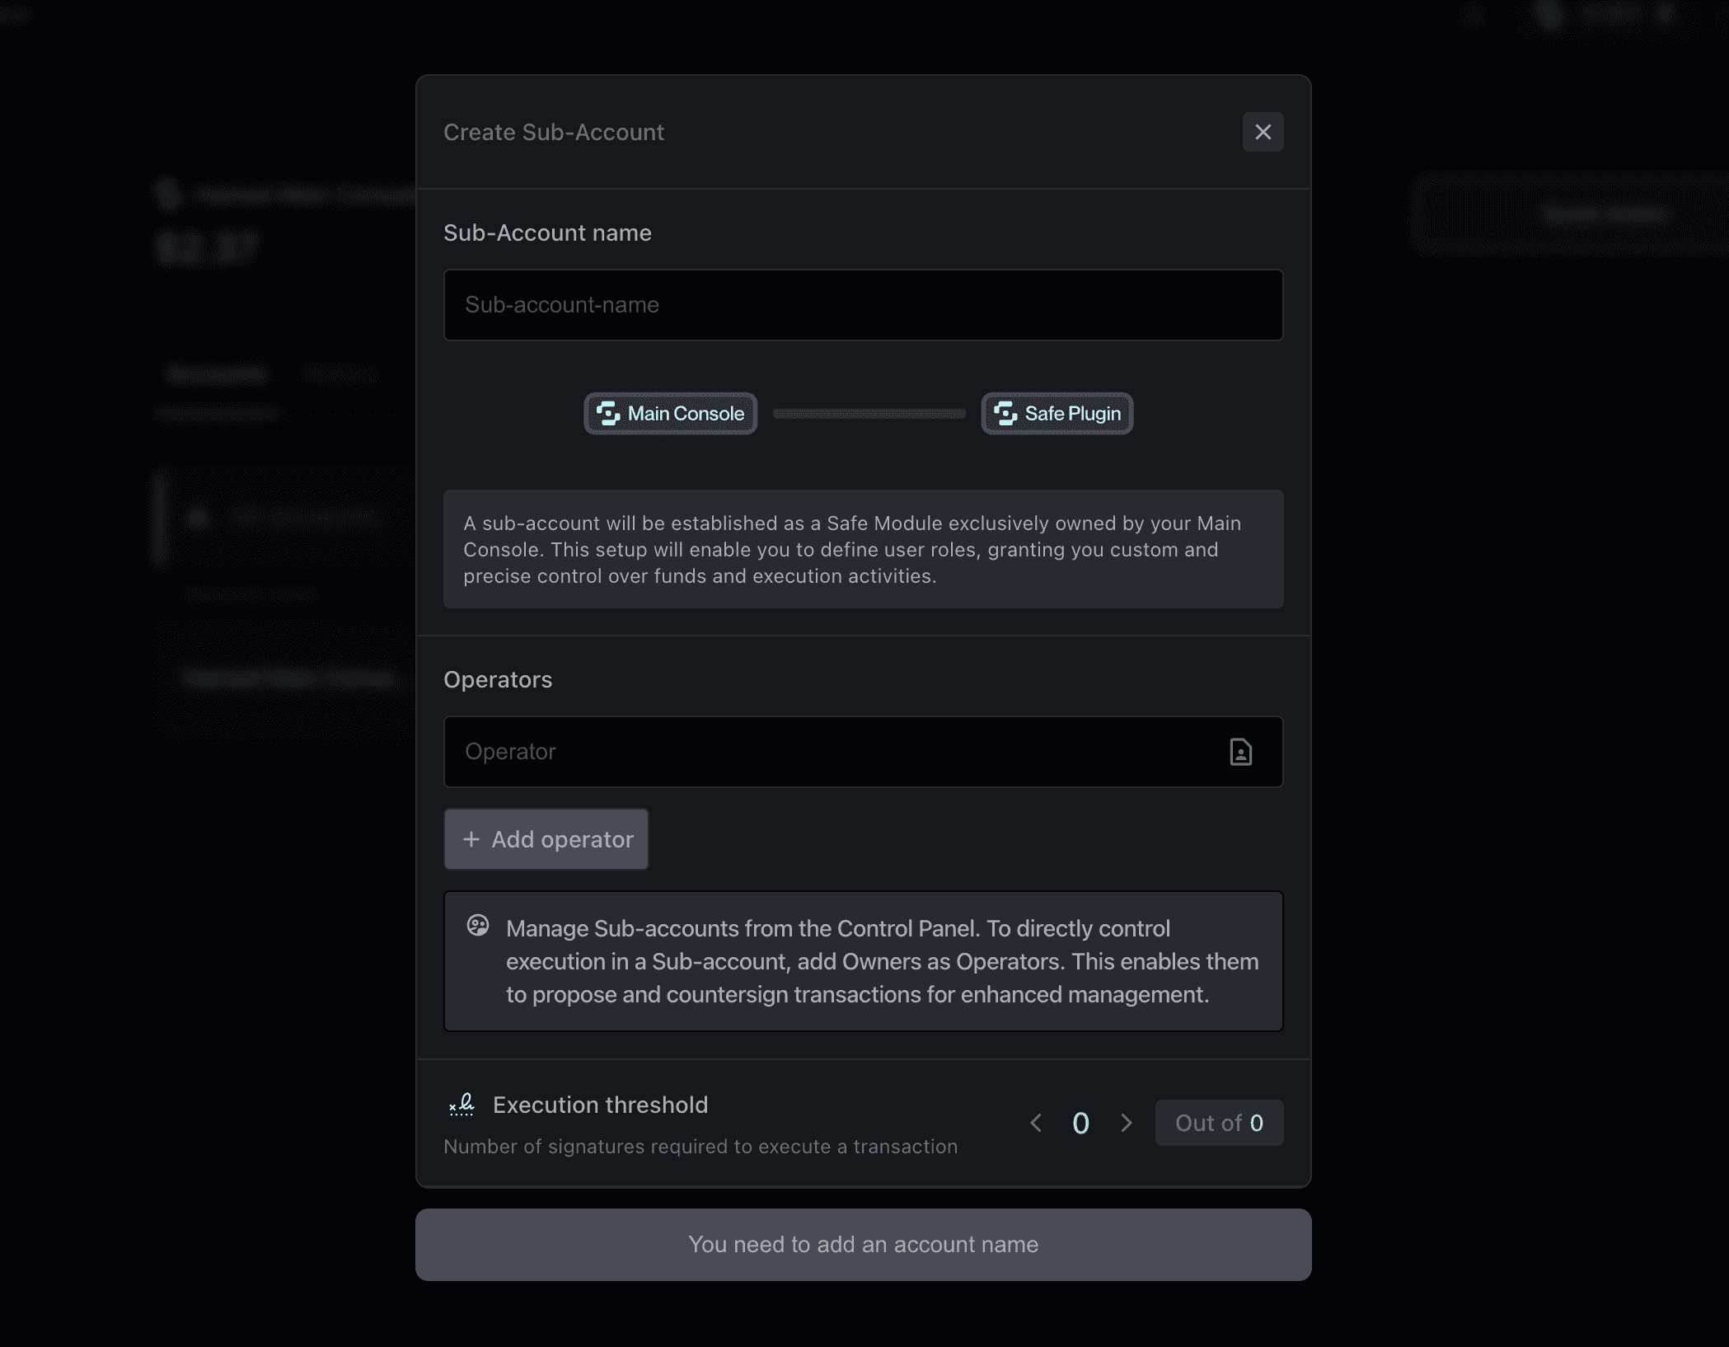Viewport: 1729px width, 1347px height.
Task: Click the threshold value 0
Action: (x=1080, y=1123)
